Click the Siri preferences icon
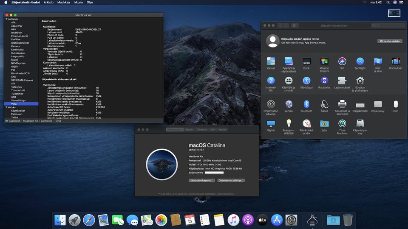408x229 pixels. (x=342, y=61)
